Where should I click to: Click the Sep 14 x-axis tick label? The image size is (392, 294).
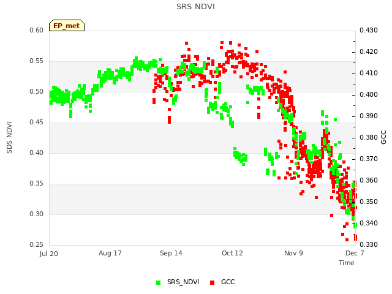click(171, 253)
